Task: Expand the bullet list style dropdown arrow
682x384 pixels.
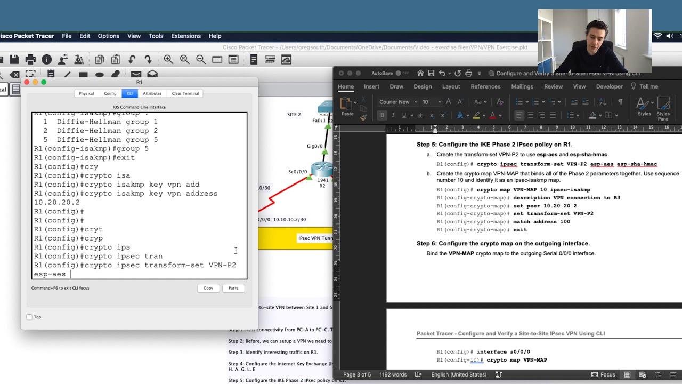Action: (527, 102)
